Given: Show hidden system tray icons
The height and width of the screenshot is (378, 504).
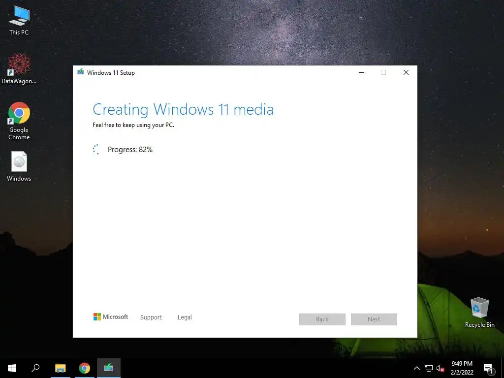Looking at the screenshot, I should pos(416,368).
